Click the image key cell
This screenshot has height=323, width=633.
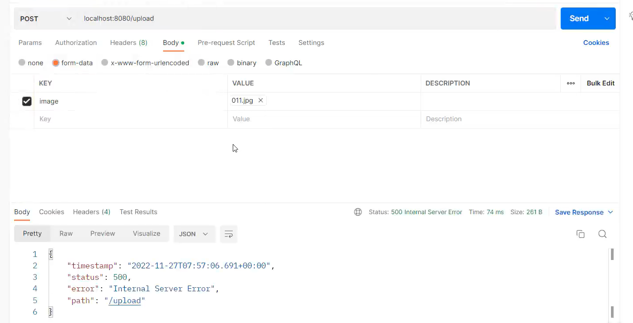130,101
